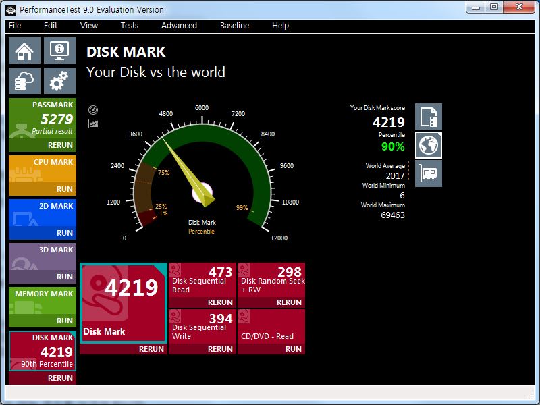The image size is (540, 405).
Task: Go to the Home screen icon
Action: (x=24, y=51)
